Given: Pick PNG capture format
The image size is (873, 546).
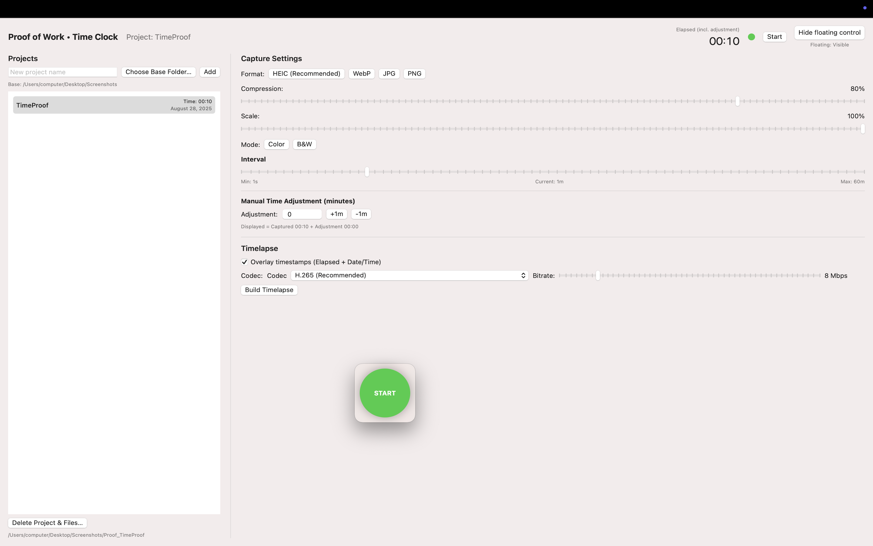Looking at the screenshot, I should click(x=414, y=74).
